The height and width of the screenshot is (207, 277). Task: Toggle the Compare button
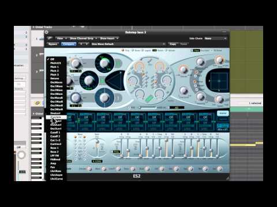pos(69,44)
